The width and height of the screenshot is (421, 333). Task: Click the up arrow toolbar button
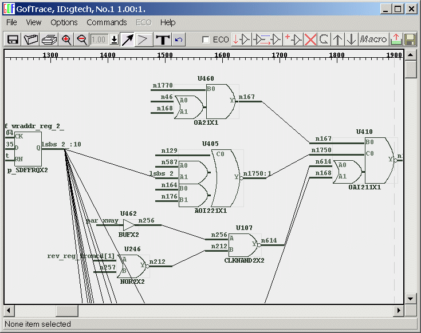click(339, 39)
